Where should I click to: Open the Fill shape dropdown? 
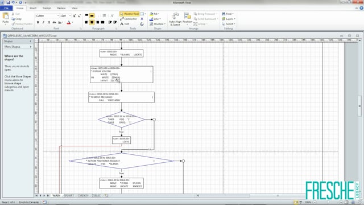155,14
